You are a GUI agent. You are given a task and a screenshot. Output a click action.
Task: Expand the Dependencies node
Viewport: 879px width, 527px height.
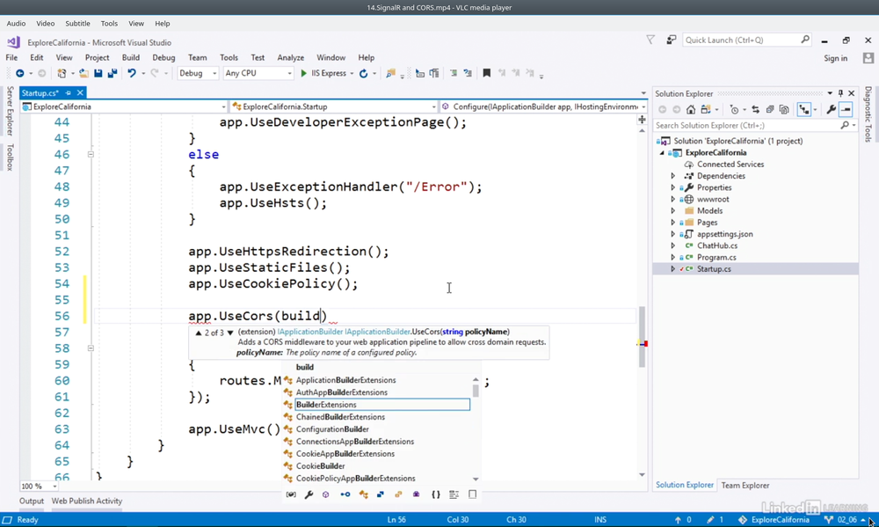pyautogui.click(x=673, y=176)
